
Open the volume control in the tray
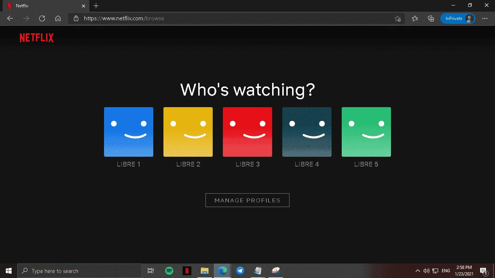click(427, 271)
